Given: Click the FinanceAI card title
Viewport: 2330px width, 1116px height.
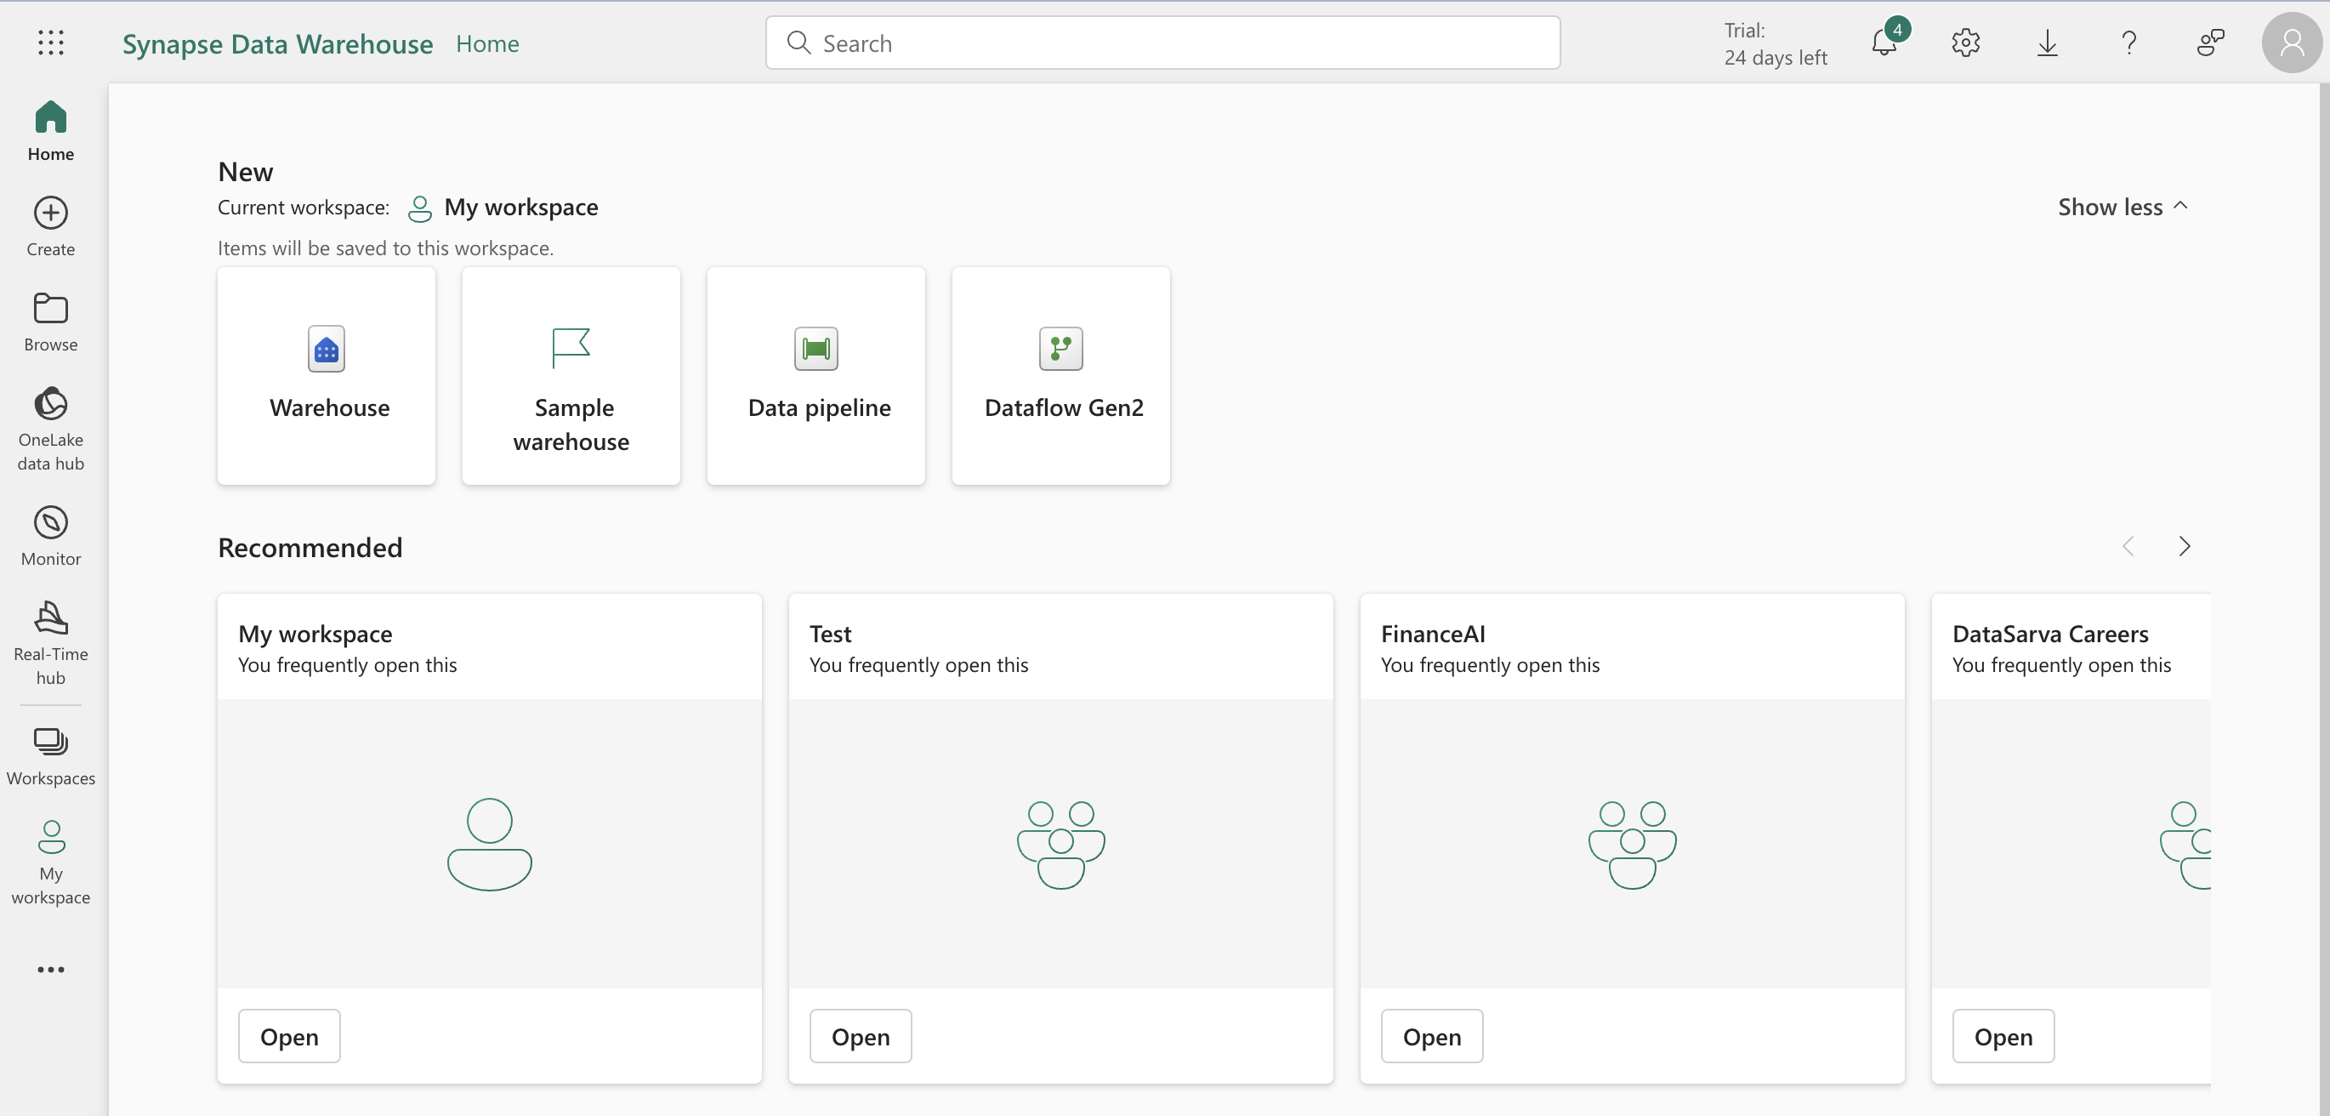Looking at the screenshot, I should pyautogui.click(x=1433, y=634).
